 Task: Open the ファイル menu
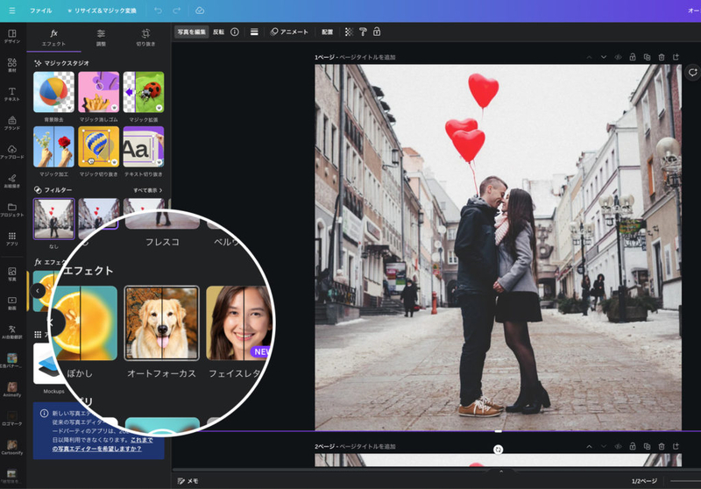40,11
